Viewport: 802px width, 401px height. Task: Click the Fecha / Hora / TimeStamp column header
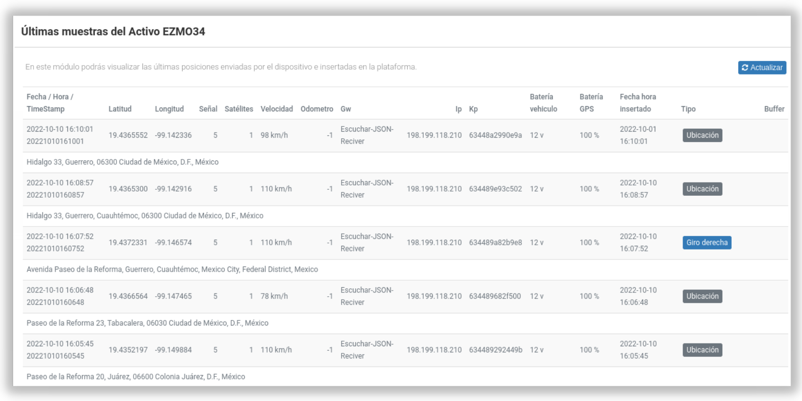point(50,103)
